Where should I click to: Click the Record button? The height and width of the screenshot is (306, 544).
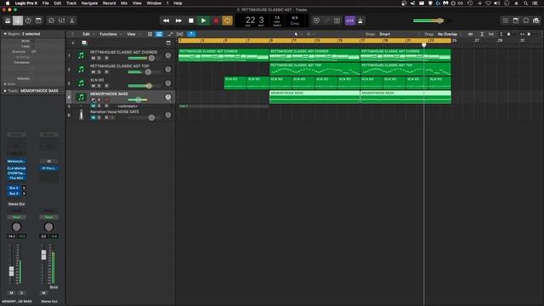(216, 20)
